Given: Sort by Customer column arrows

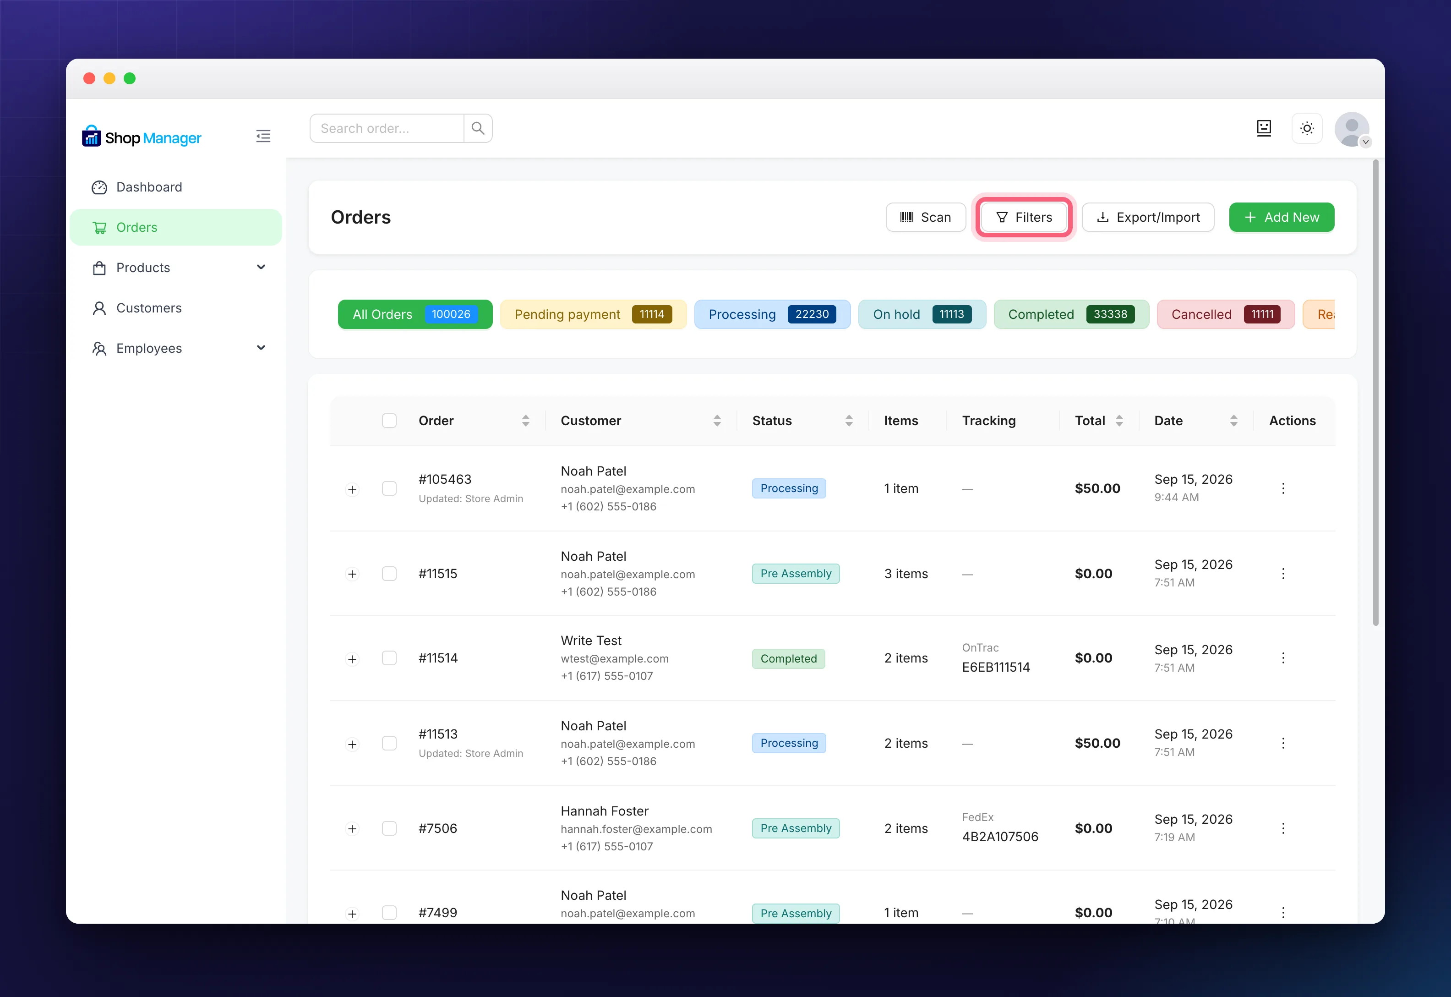Looking at the screenshot, I should tap(717, 421).
